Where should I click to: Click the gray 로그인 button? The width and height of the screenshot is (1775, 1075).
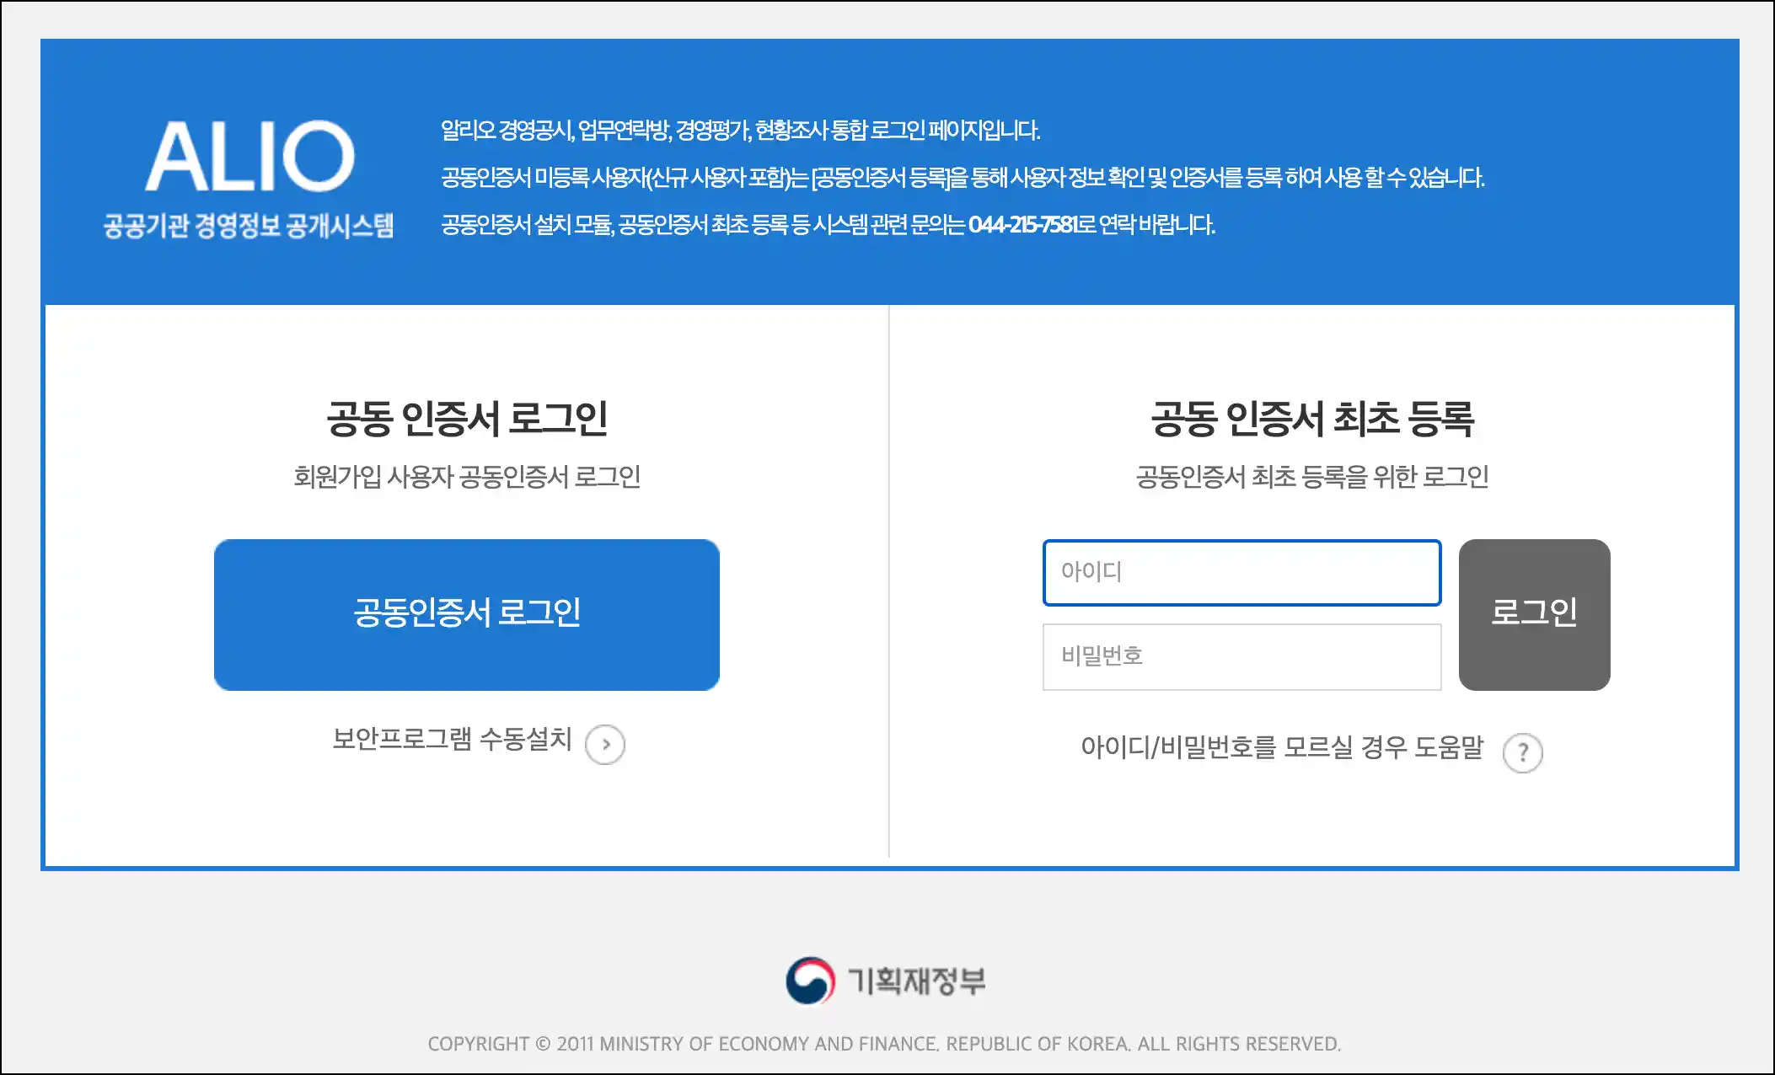click(x=1535, y=615)
